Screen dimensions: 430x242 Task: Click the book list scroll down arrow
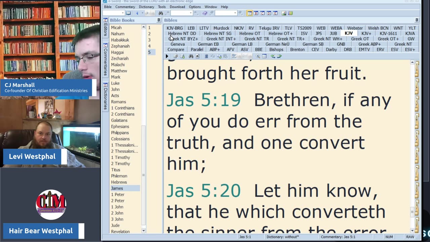(144, 231)
